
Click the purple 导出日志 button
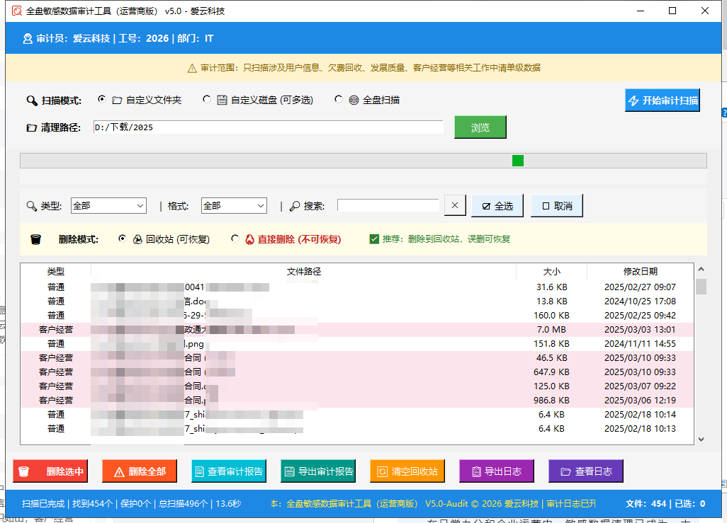point(497,471)
